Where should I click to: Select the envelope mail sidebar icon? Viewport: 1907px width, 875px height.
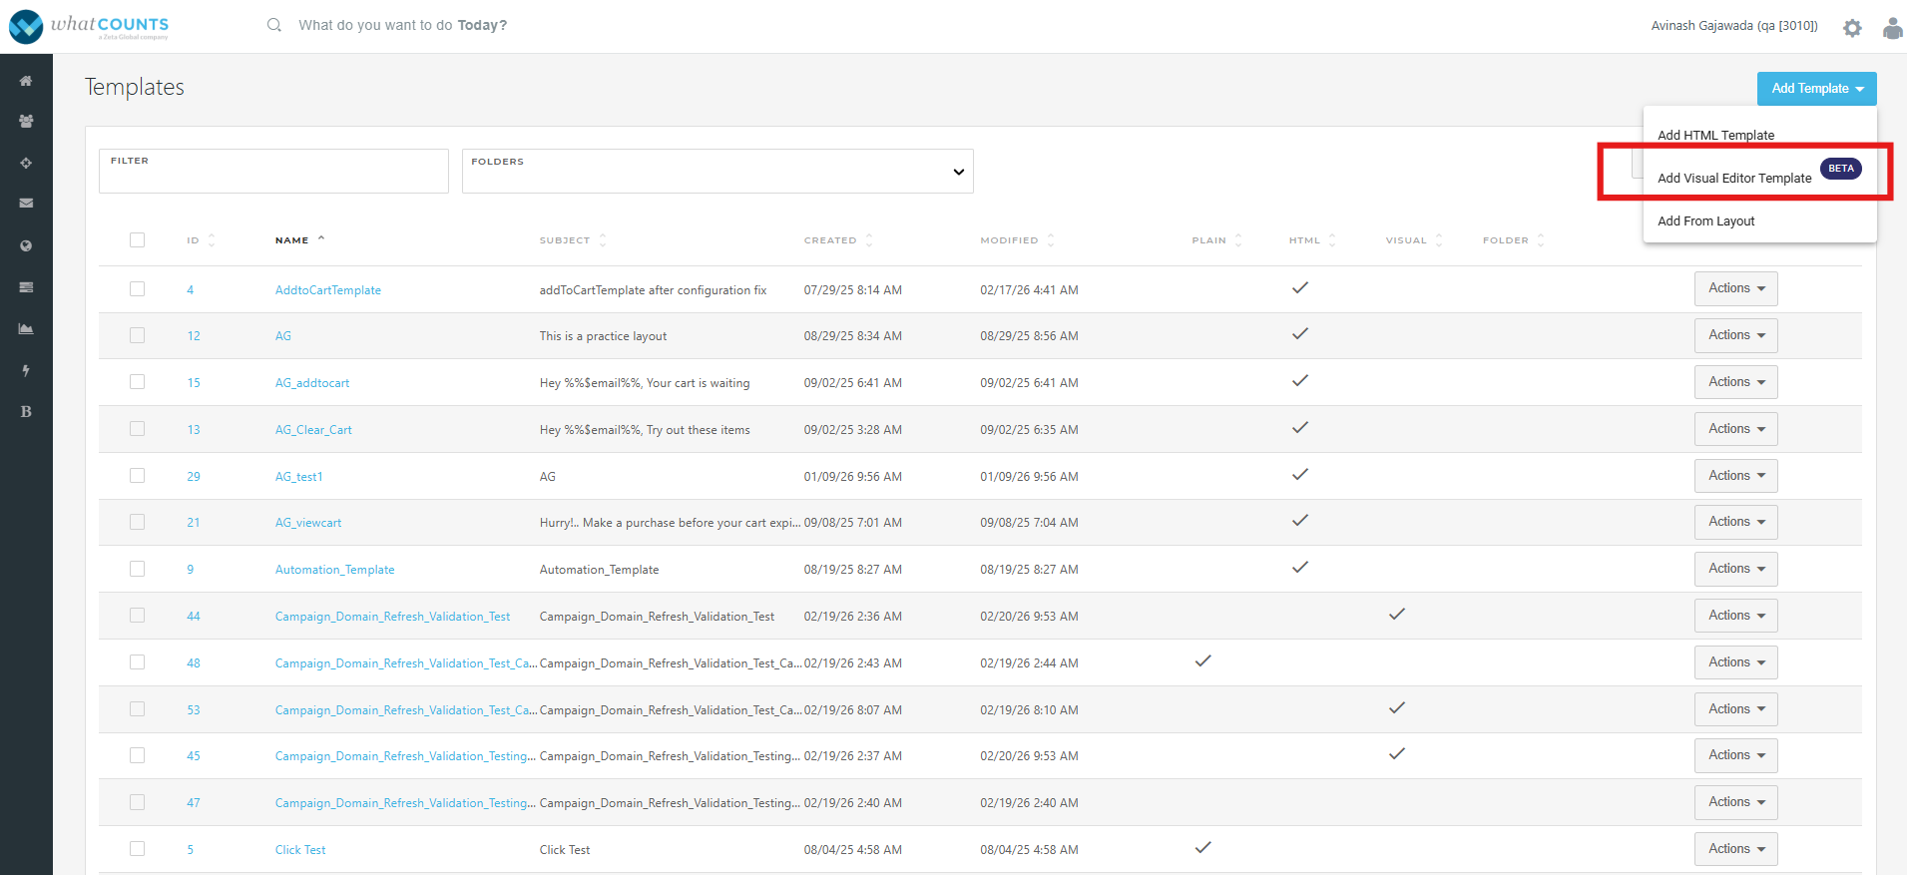coord(26,204)
